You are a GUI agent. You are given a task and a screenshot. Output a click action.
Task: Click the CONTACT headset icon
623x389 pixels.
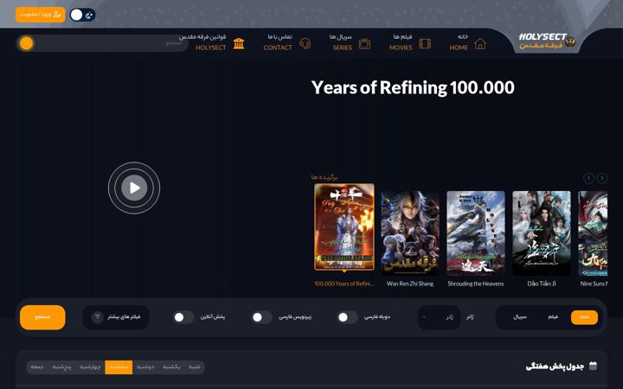[305, 43]
